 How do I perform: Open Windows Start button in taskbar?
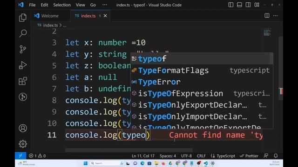point(86,163)
